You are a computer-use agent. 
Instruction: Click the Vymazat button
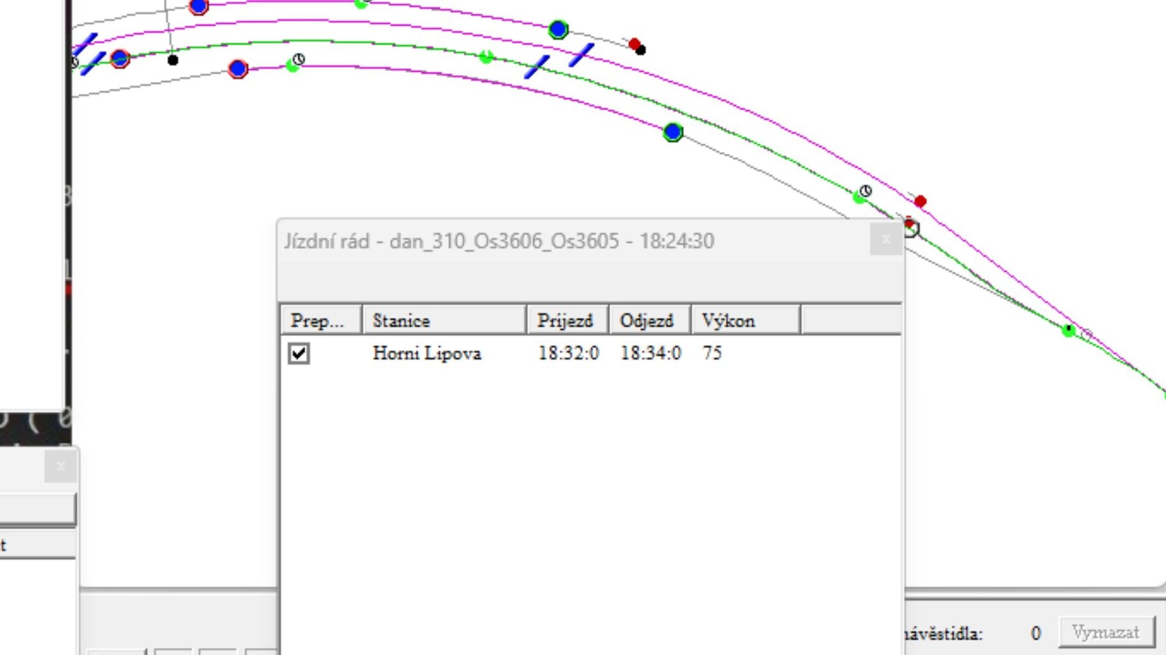1106,633
